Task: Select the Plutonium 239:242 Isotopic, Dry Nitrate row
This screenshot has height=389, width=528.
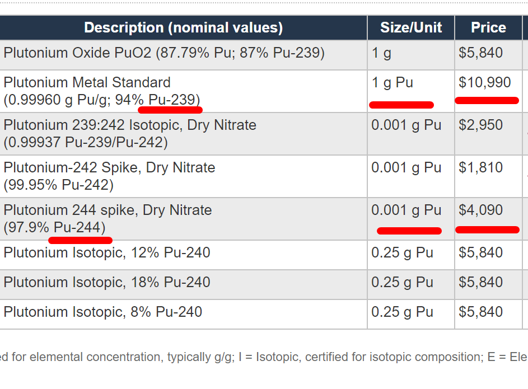Action: 130,125
